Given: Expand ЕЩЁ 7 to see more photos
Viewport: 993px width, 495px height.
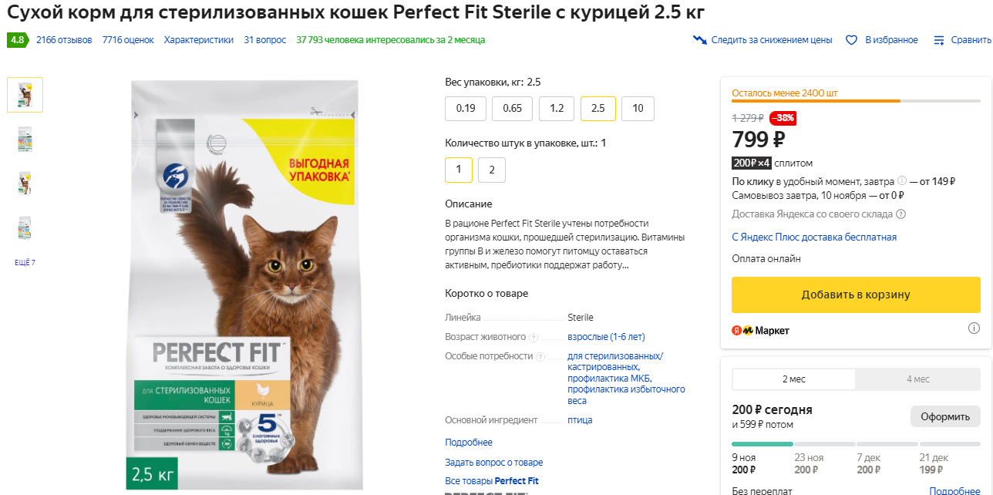Looking at the screenshot, I should 24,262.
